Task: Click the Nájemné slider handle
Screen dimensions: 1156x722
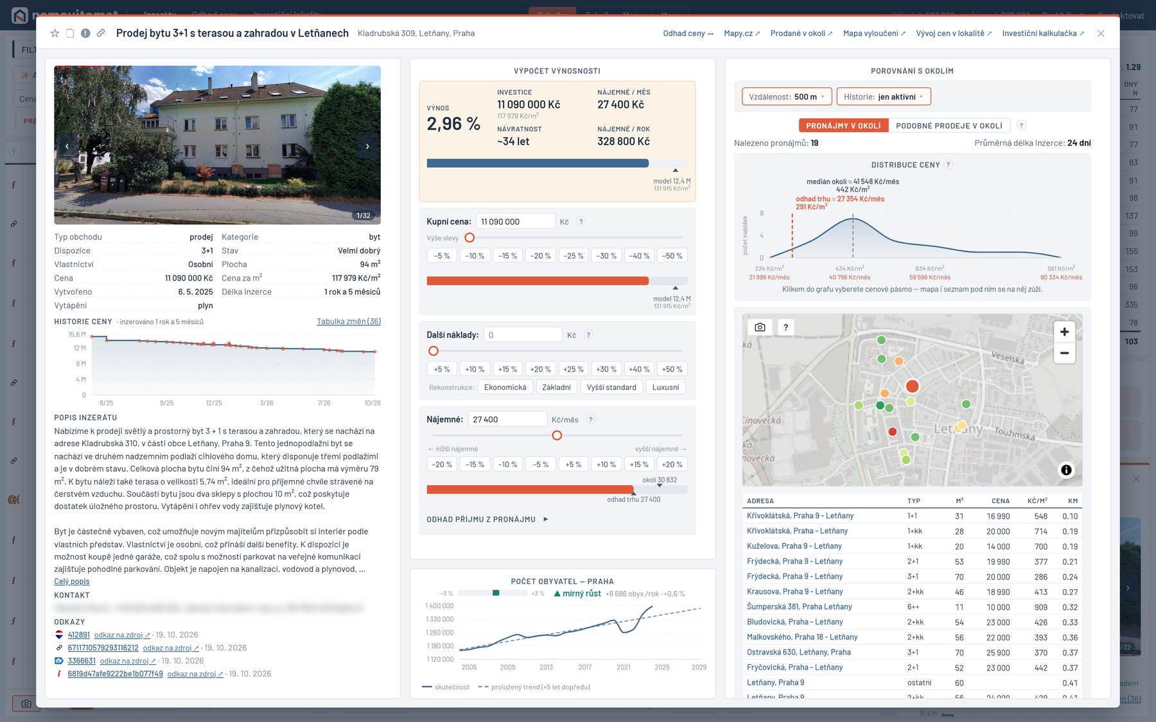Action: tap(557, 435)
